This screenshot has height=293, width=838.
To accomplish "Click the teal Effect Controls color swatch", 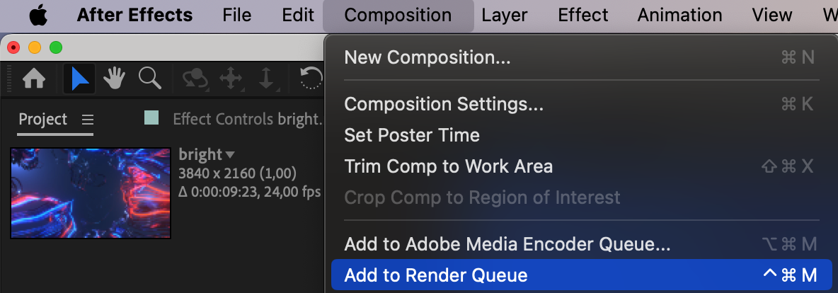I will coord(151,117).
